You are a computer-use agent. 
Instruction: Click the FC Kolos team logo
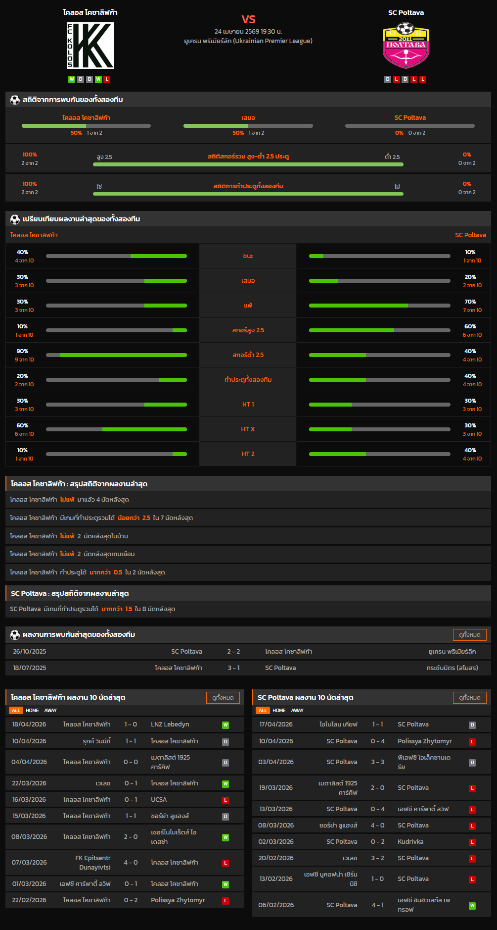(x=90, y=46)
